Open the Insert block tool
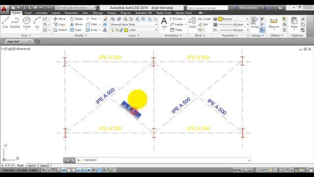 (192, 22)
